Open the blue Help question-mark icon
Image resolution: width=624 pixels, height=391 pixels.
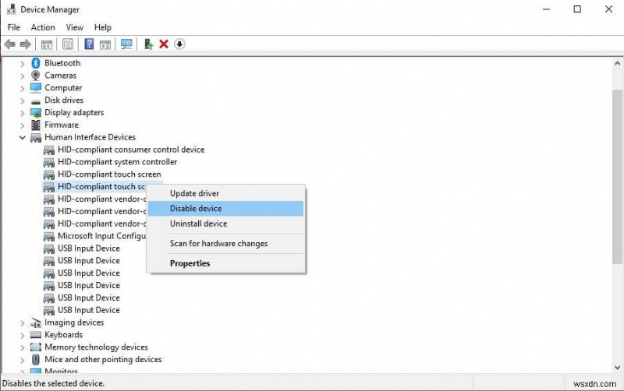click(x=89, y=44)
